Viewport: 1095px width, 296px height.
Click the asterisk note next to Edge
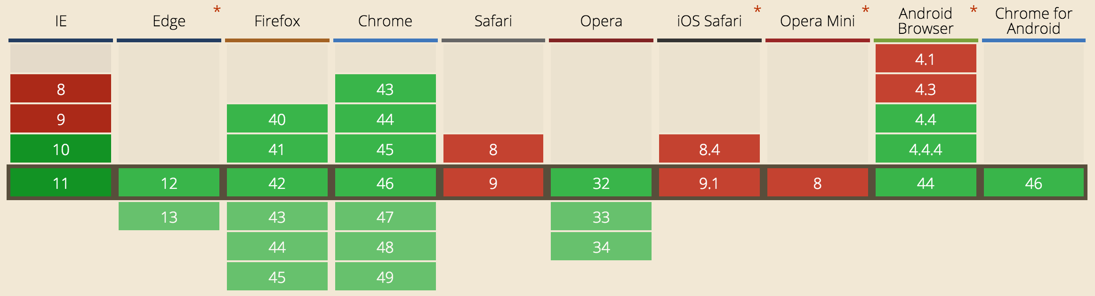[217, 10]
